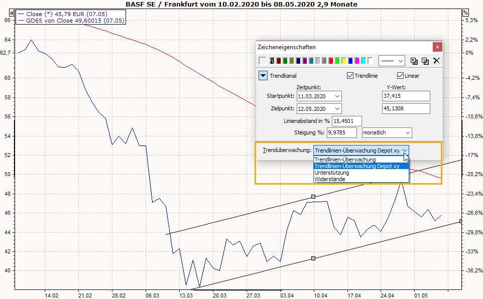Open the Zielpunkt date dropdown

point(337,108)
